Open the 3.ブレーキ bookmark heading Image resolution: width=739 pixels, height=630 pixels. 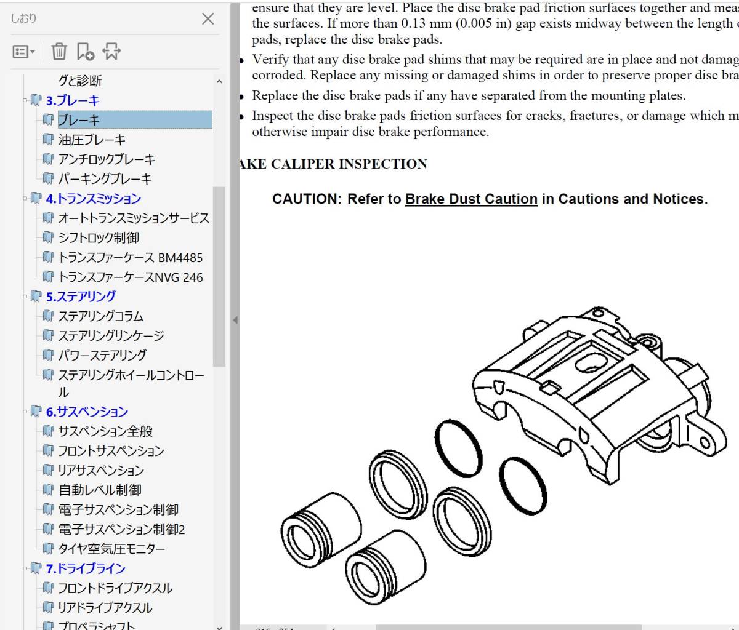tap(73, 100)
